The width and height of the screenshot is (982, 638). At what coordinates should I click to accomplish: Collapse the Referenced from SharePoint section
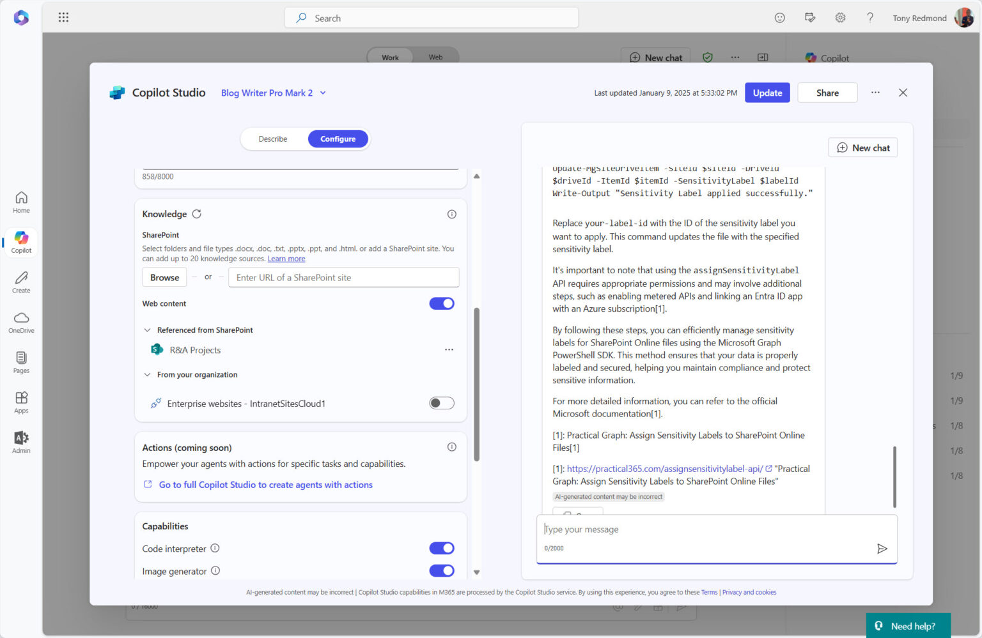148,330
